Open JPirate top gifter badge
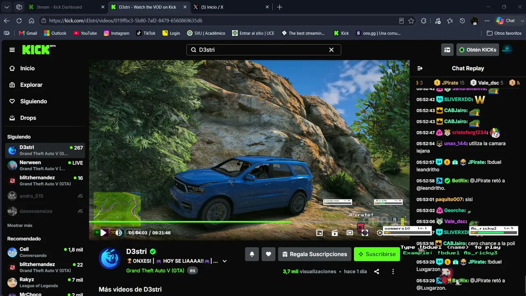526x296 pixels. [x=449, y=83]
